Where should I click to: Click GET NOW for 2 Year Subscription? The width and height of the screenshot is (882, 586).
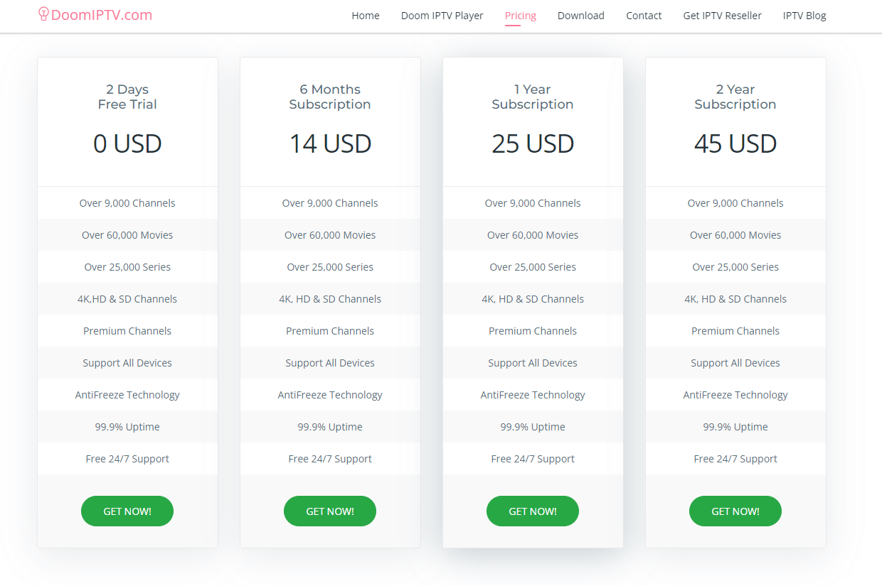735,511
